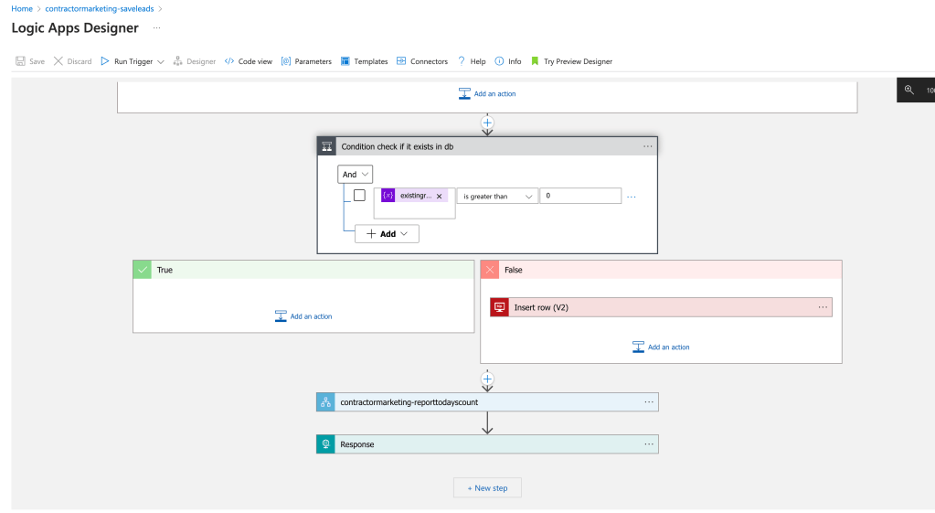
Task: Go to Home breadcrumb
Action: pos(22,8)
